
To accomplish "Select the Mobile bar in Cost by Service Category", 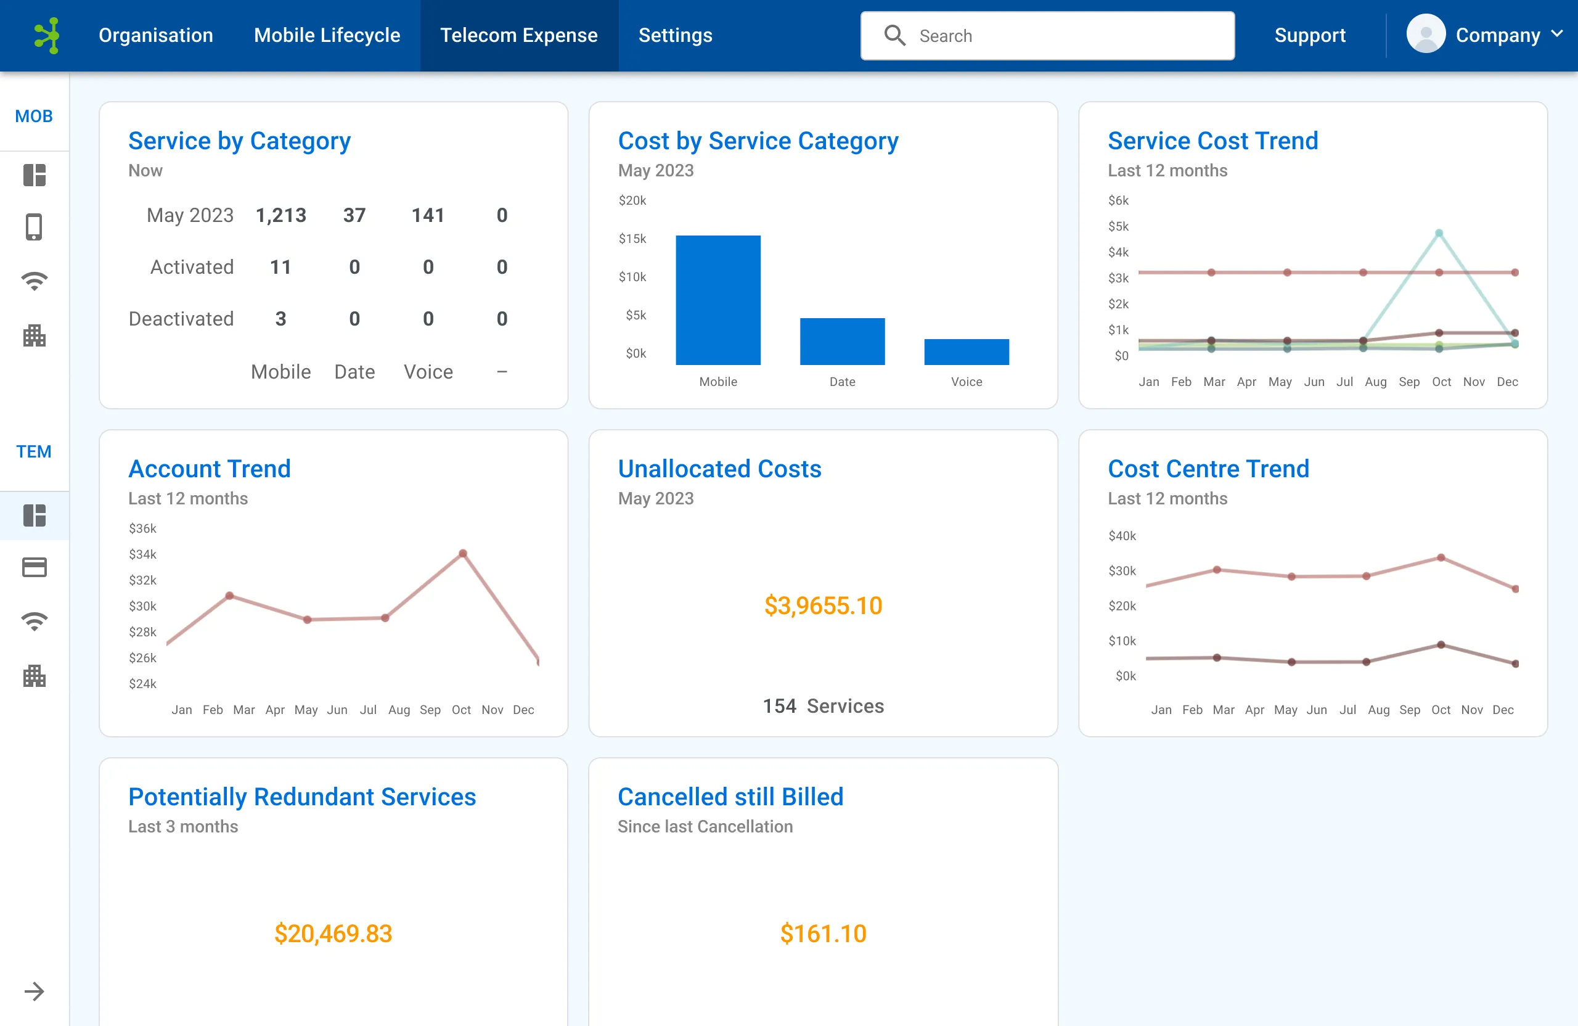I will [x=718, y=300].
